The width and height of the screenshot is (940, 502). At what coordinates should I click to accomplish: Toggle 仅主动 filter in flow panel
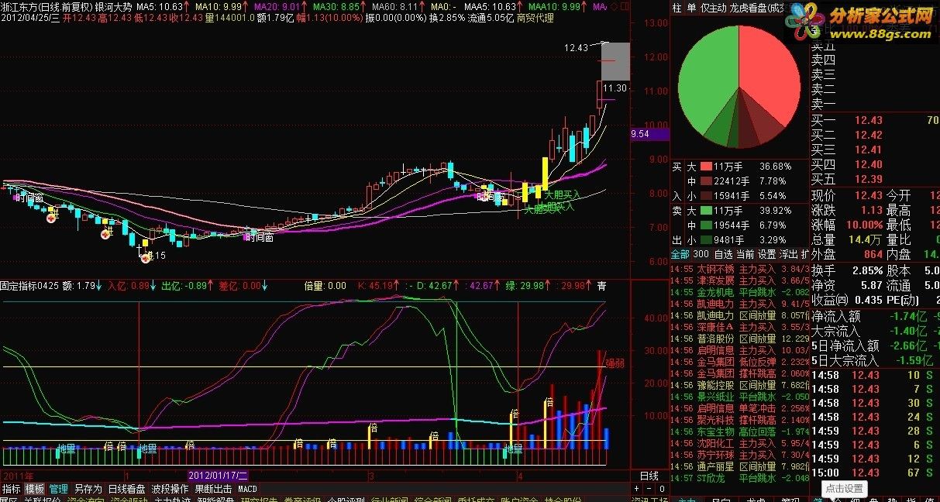pyautogui.click(x=714, y=8)
